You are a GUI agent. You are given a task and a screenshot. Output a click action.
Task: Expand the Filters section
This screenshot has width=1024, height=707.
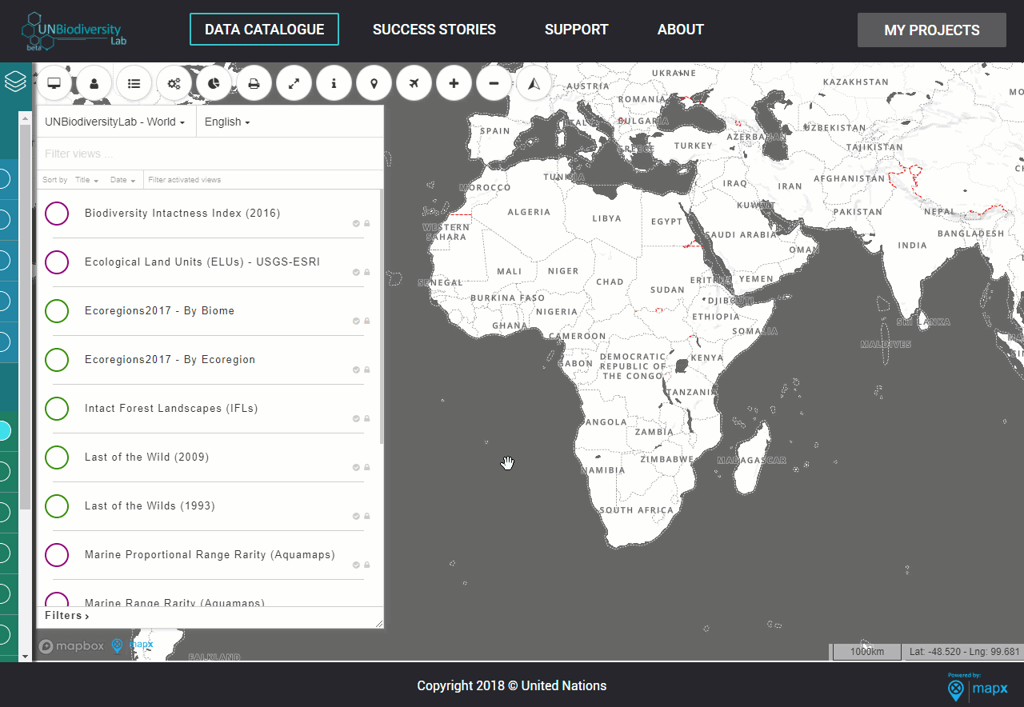[x=67, y=616]
